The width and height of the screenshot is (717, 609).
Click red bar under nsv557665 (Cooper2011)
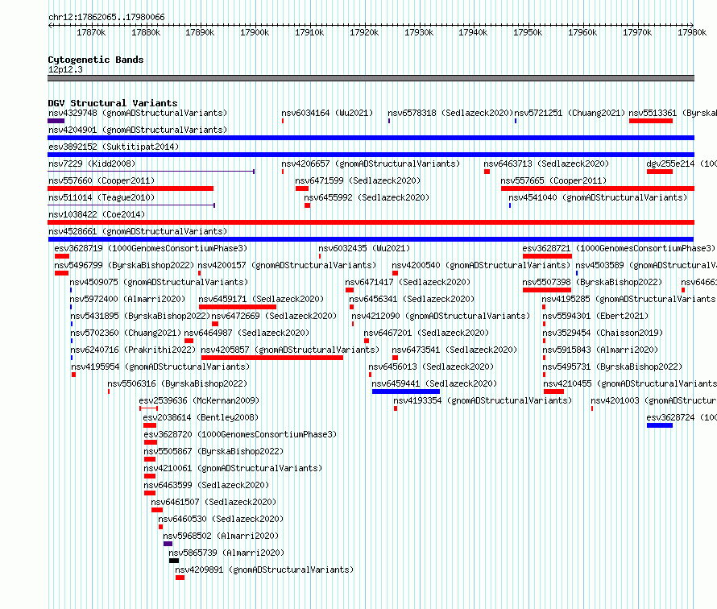pos(597,188)
